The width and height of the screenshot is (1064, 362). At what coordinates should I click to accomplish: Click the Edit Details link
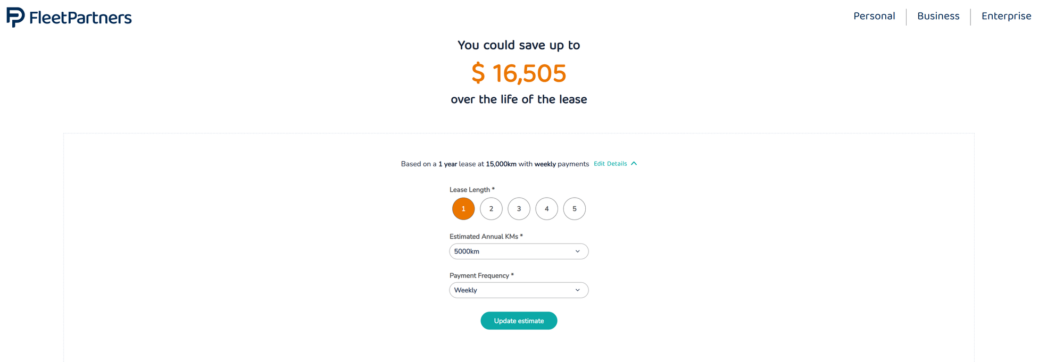[x=610, y=164]
